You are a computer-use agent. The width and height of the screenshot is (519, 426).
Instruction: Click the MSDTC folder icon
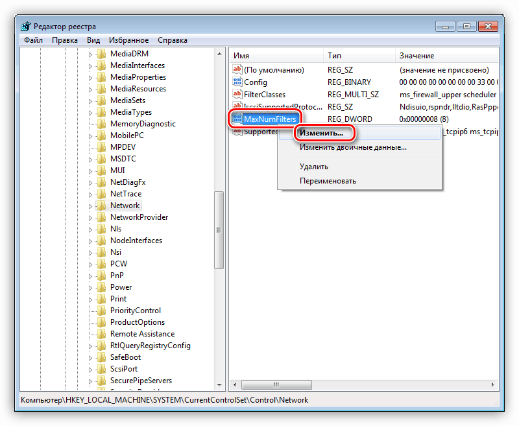point(101,159)
